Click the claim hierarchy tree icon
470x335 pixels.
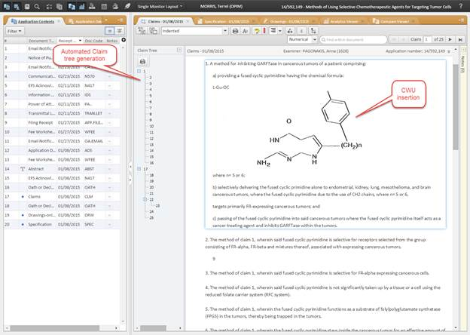[x=290, y=31]
